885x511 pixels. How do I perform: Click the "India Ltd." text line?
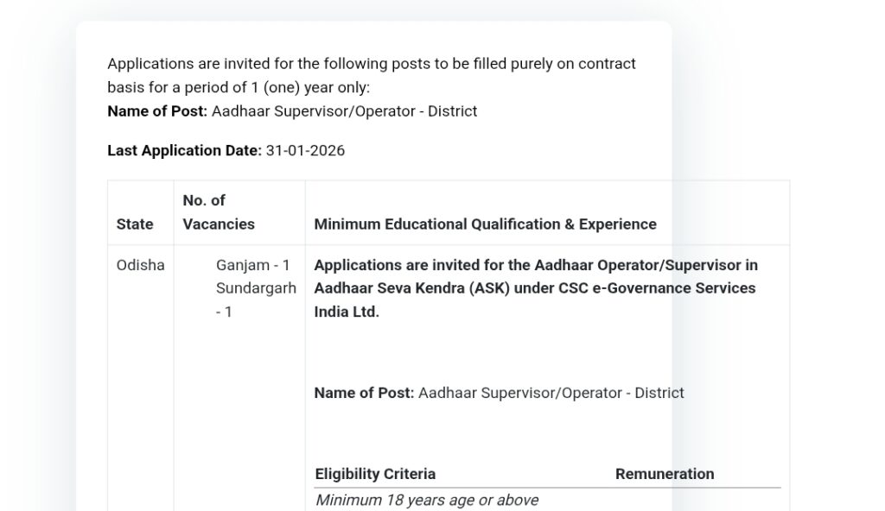[x=347, y=312]
